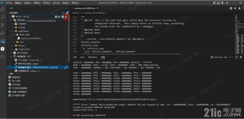
Task: Kill the terminal with trash icon
Action: [x=241, y=57]
